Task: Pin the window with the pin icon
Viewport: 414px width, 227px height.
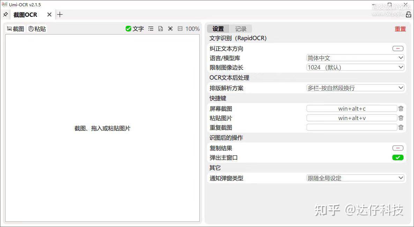Action: coord(5,15)
